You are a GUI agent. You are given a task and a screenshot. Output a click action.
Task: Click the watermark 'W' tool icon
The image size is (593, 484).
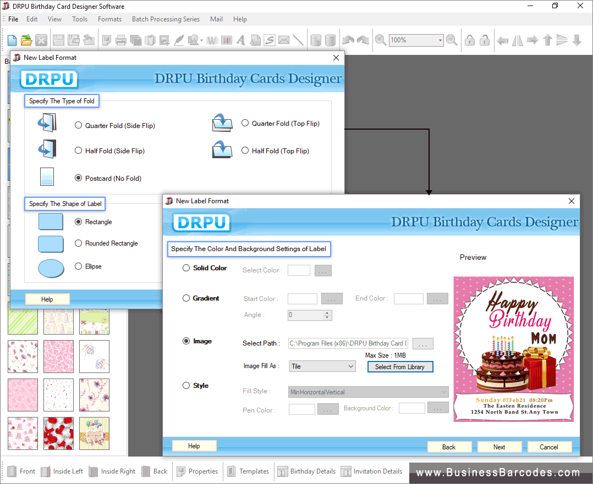[212, 40]
